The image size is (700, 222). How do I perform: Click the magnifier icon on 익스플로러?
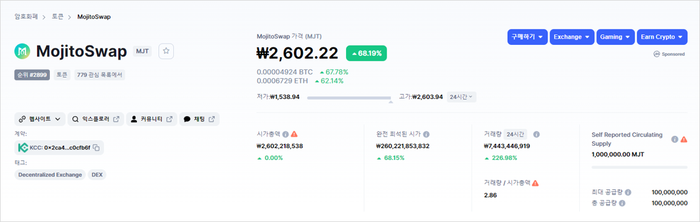tap(75, 119)
